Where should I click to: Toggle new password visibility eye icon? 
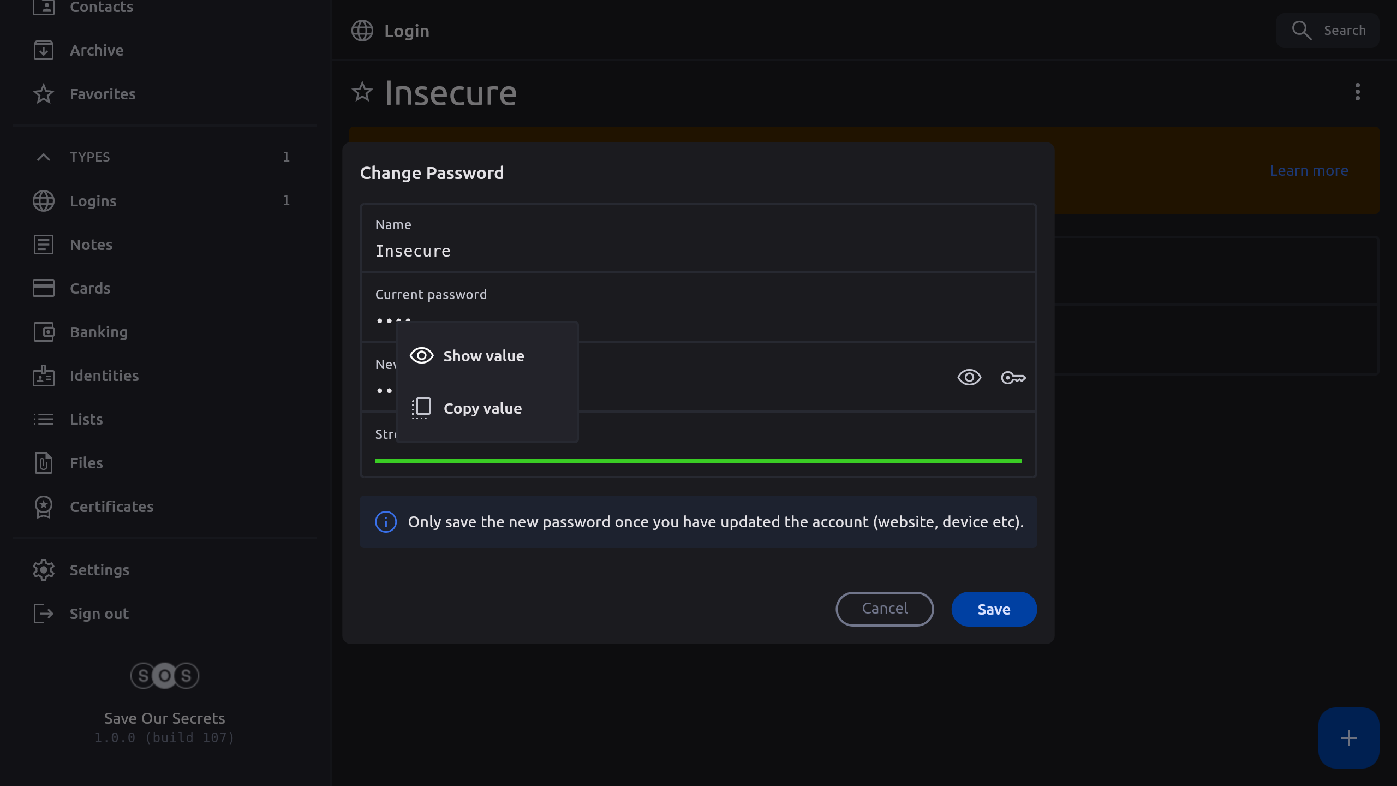click(x=969, y=378)
